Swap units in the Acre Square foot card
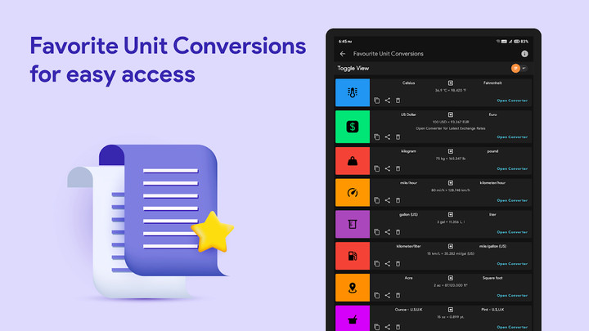 click(x=450, y=278)
